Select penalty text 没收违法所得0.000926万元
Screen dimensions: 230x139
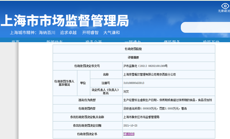click(x=140, y=109)
